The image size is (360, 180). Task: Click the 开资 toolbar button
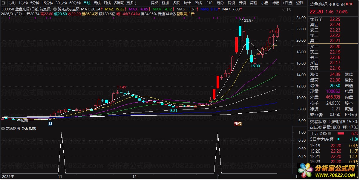click(243, 3)
